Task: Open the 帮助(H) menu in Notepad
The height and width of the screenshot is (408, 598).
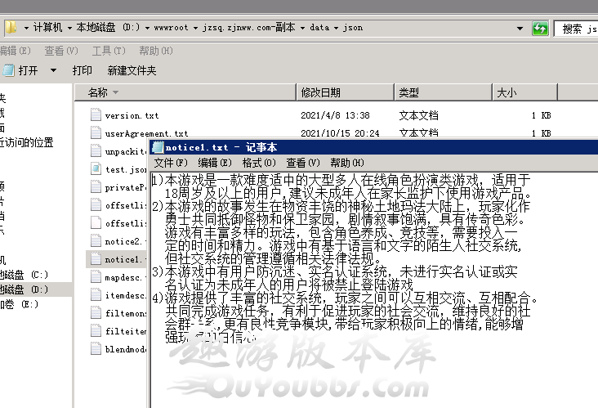Action: click(x=346, y=163)
